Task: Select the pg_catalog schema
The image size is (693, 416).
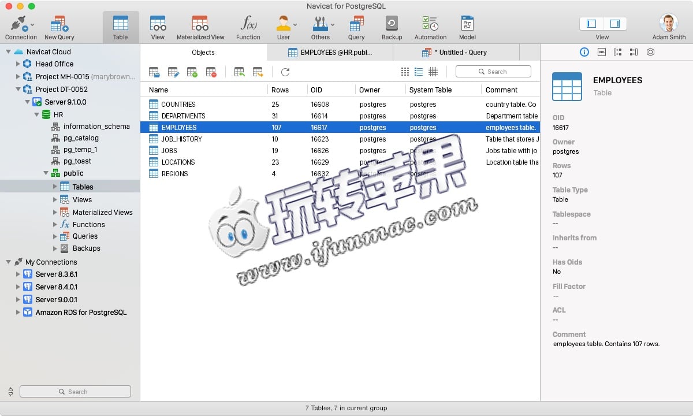Action: pos(81,138)
